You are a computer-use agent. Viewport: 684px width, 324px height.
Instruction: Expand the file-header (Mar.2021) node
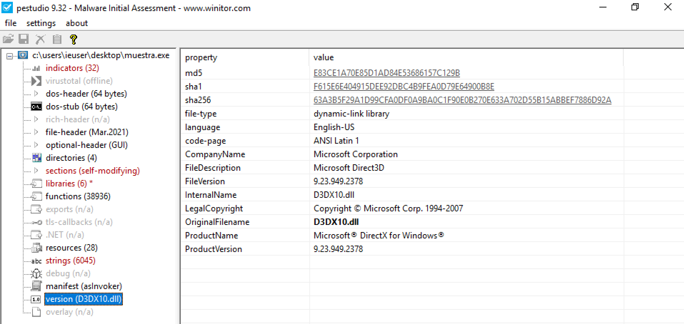coord(36,132)
